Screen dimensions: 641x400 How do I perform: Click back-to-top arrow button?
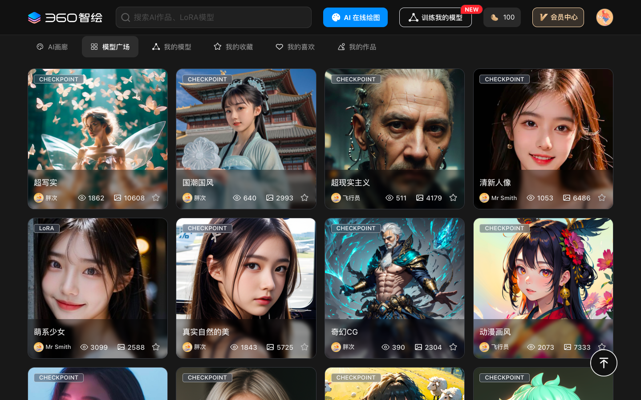coord(604,363)
